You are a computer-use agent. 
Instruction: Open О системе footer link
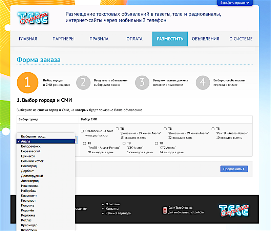pos(113,204)
